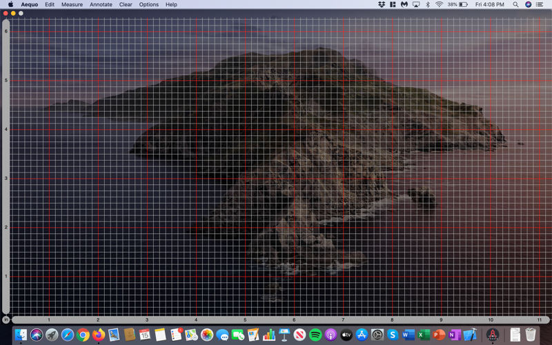Click the Clear menu item
Image resolution: width=552 pixels, height=345 pixels.
[x=126, y=4]
